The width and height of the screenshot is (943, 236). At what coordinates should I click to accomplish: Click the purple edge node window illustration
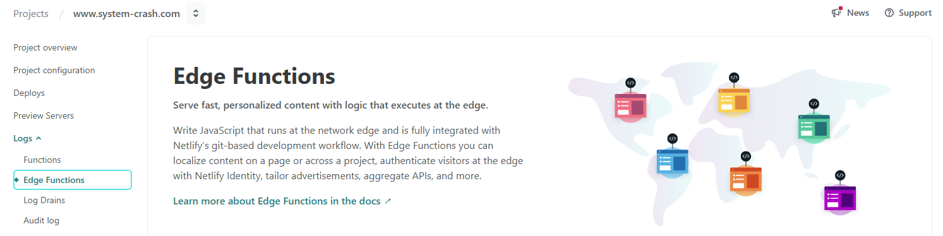tap(840, 198)
